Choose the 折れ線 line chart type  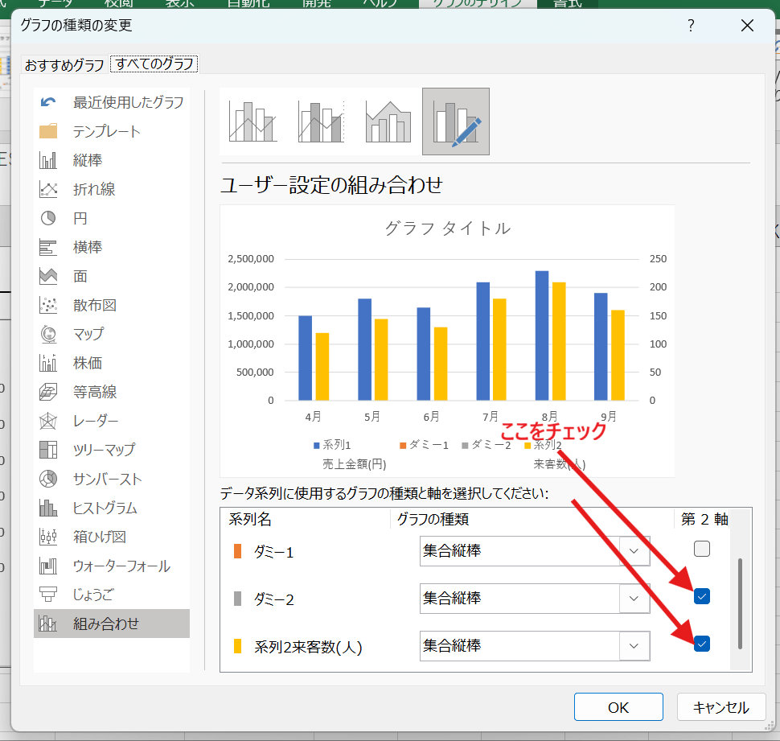click(48, 189)
